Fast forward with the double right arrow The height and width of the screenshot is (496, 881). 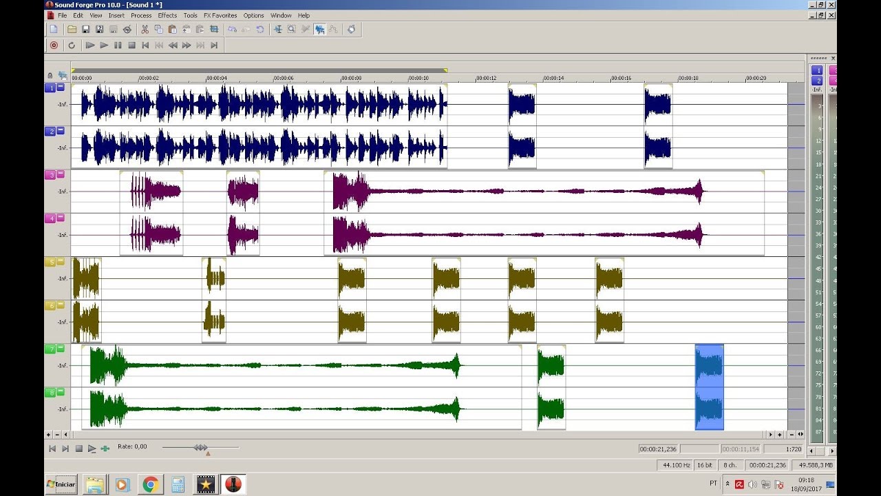click(x=187, y=45)
